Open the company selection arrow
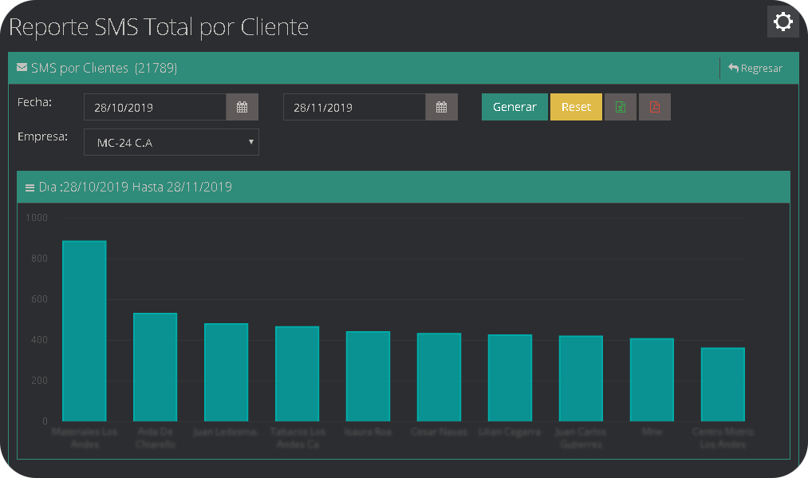 [x=250, y=141]
